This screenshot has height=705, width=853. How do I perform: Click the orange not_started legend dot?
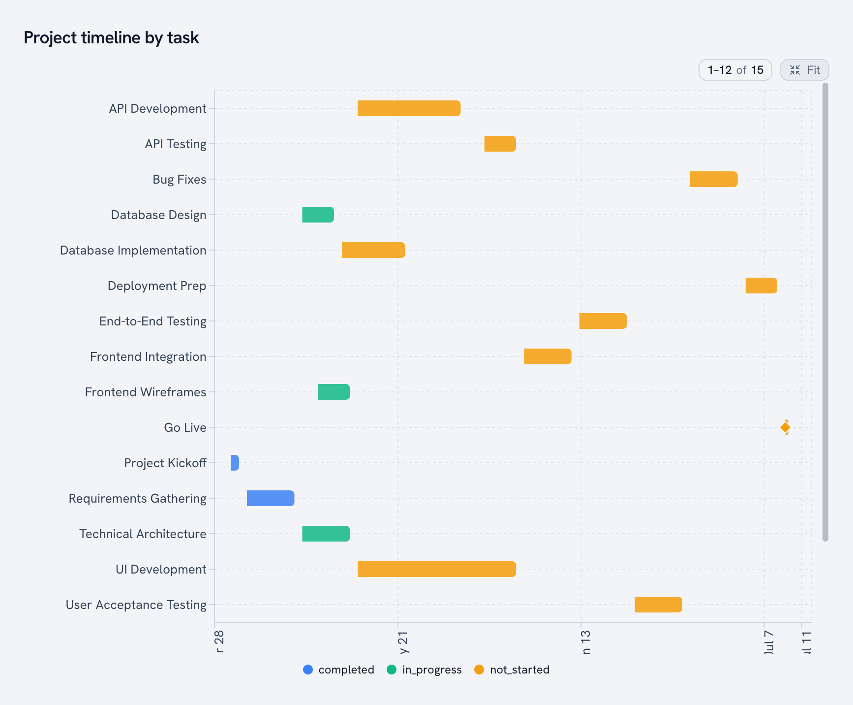pyautogui.click(x=479, y=670)
